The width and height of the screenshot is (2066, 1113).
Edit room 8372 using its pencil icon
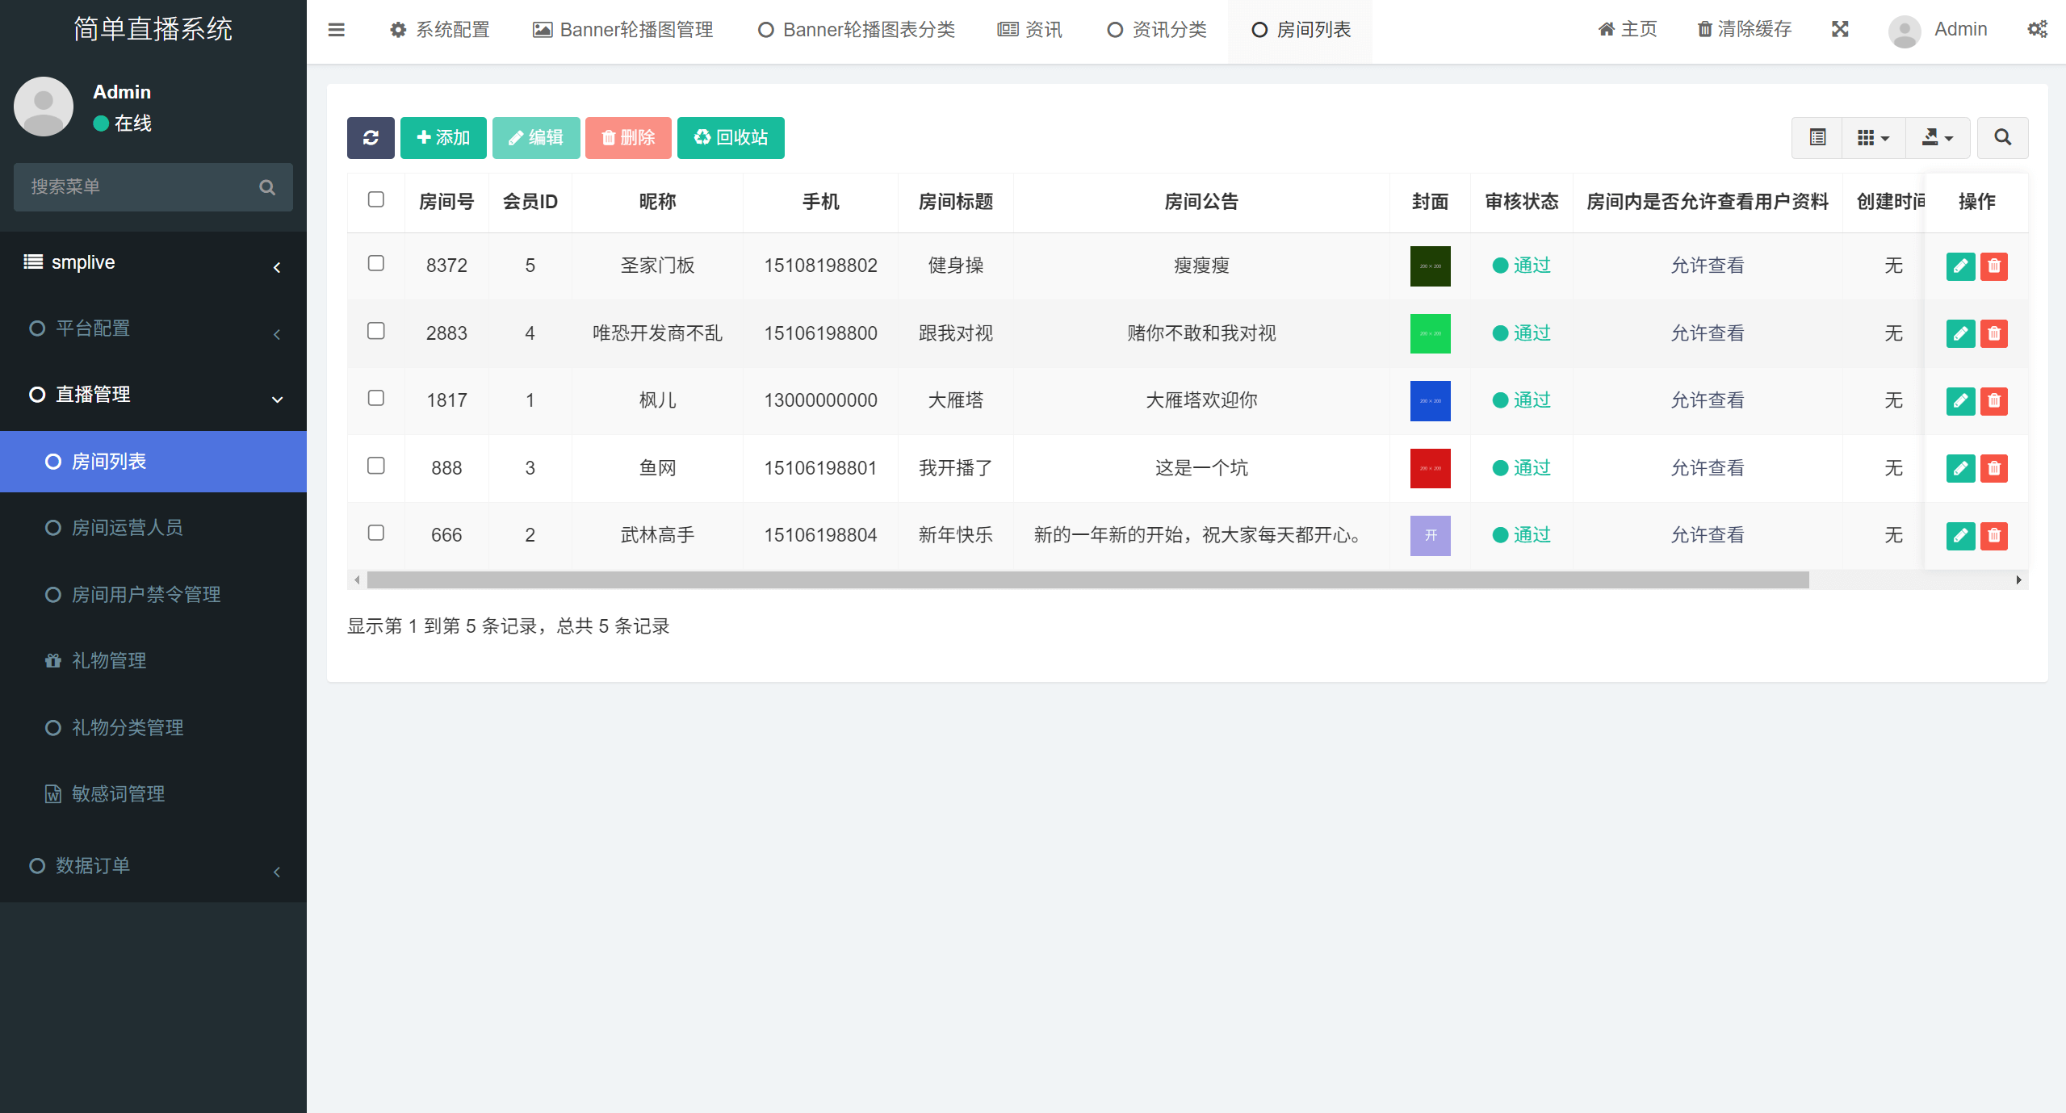(x=1962, y=266)
